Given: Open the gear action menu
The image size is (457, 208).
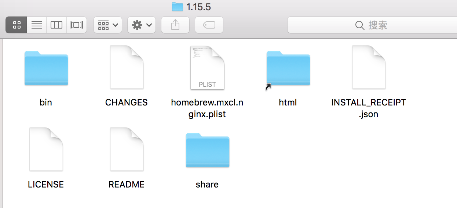Looking at the screenshot, I should (142, 25).
